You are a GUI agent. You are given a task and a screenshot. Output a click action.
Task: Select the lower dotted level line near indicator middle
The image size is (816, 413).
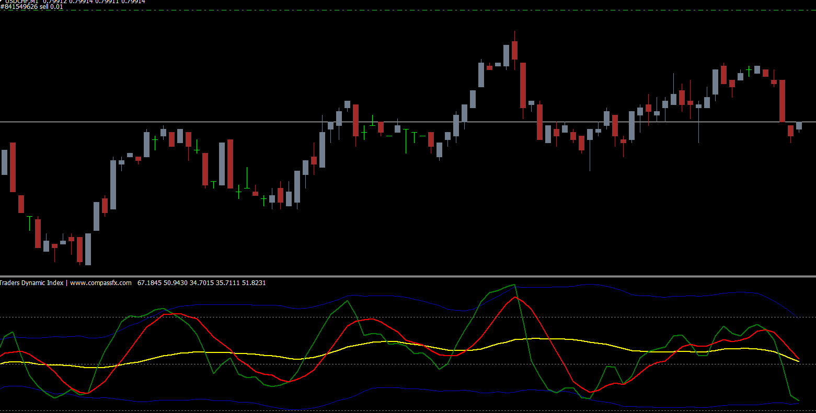click(x=408, y=364)
